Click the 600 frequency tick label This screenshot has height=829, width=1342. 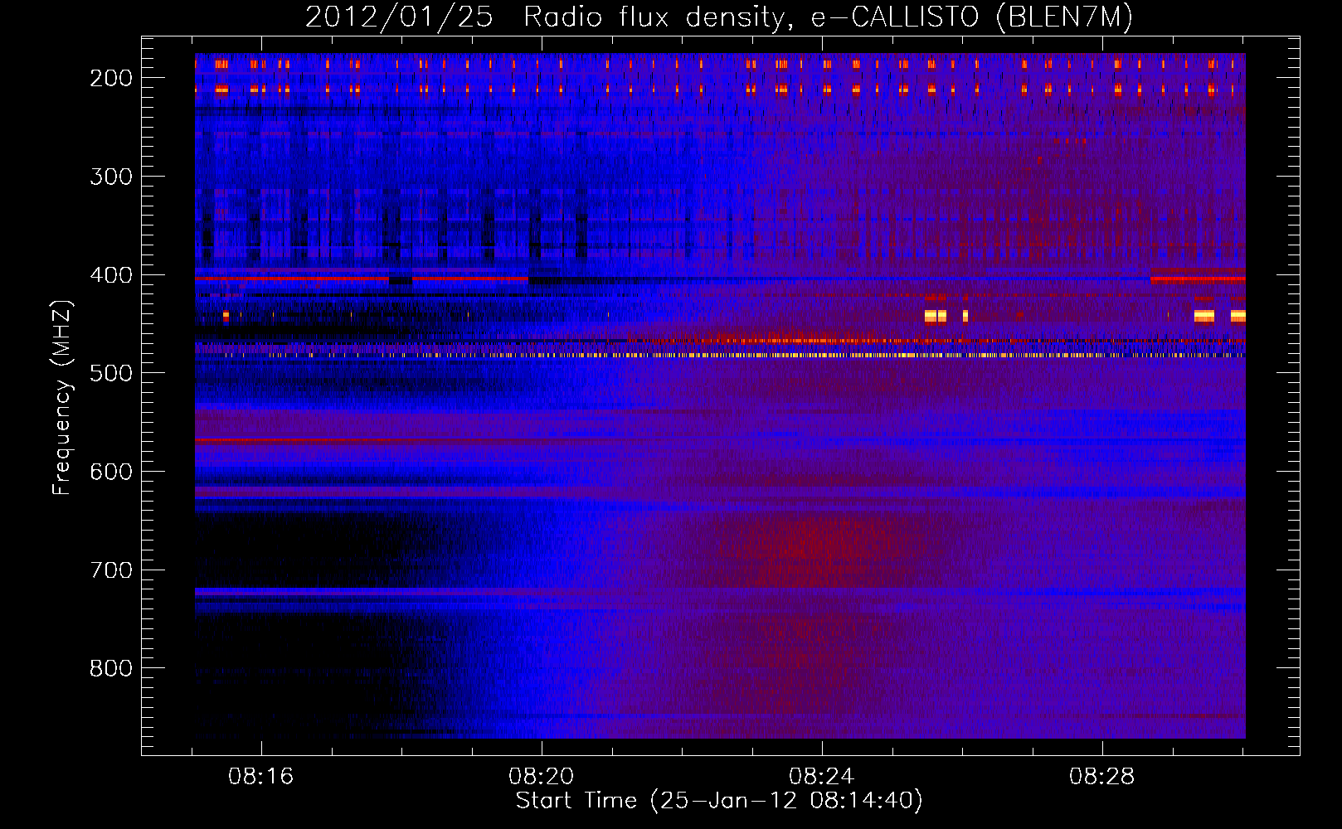[x=110, y=472]
